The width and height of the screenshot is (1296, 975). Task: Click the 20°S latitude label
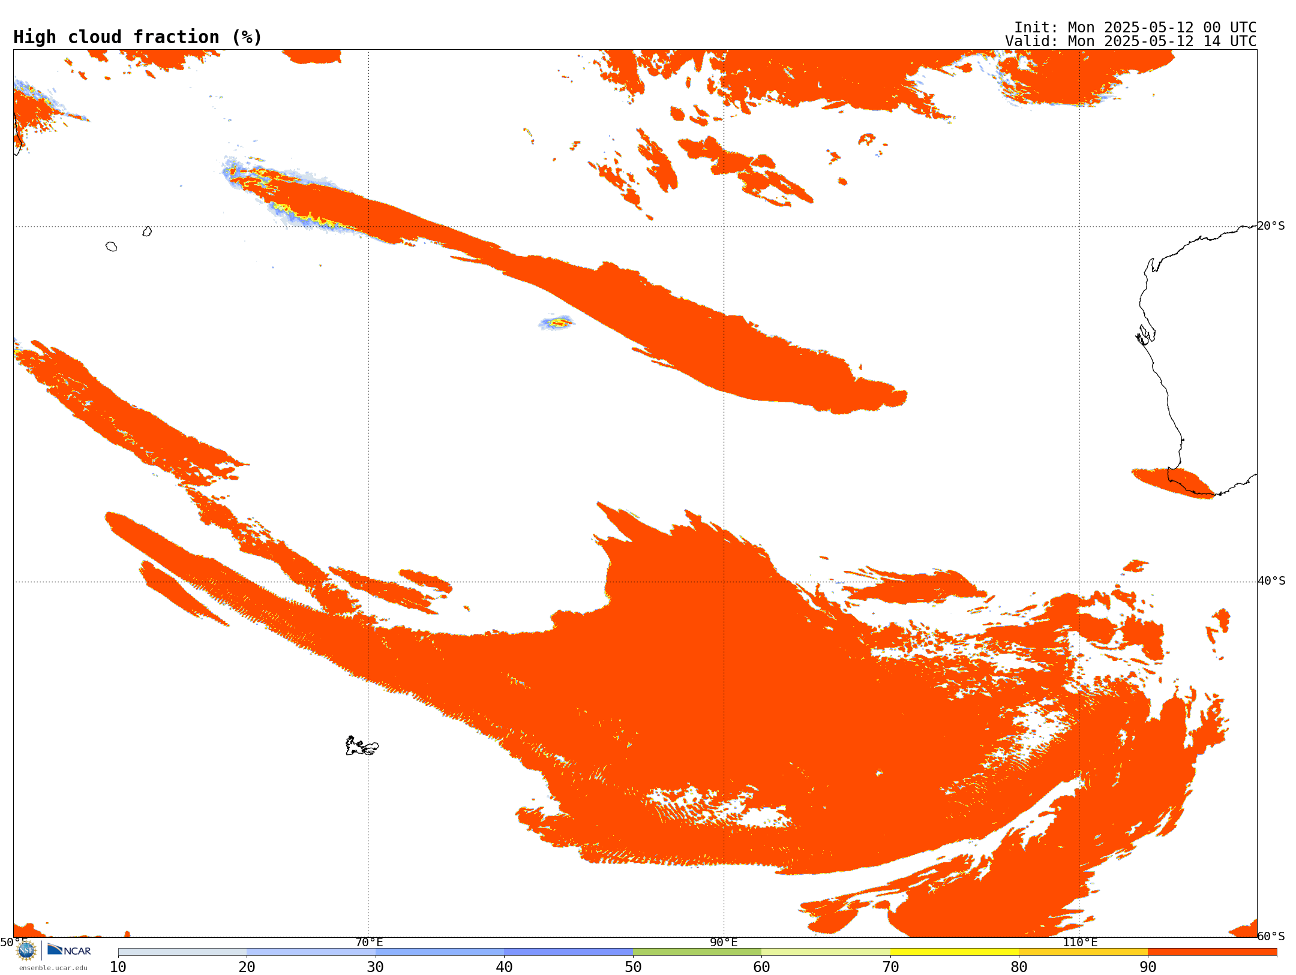[1271, 226]
